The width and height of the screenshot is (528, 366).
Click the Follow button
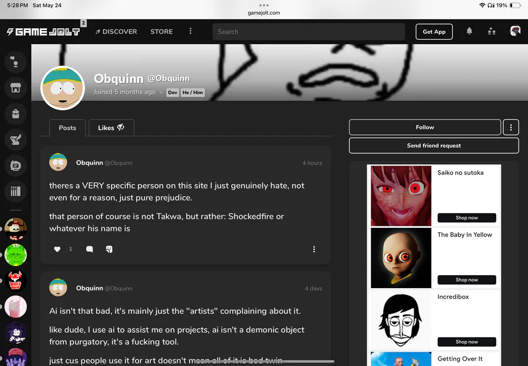pos(425,128)
